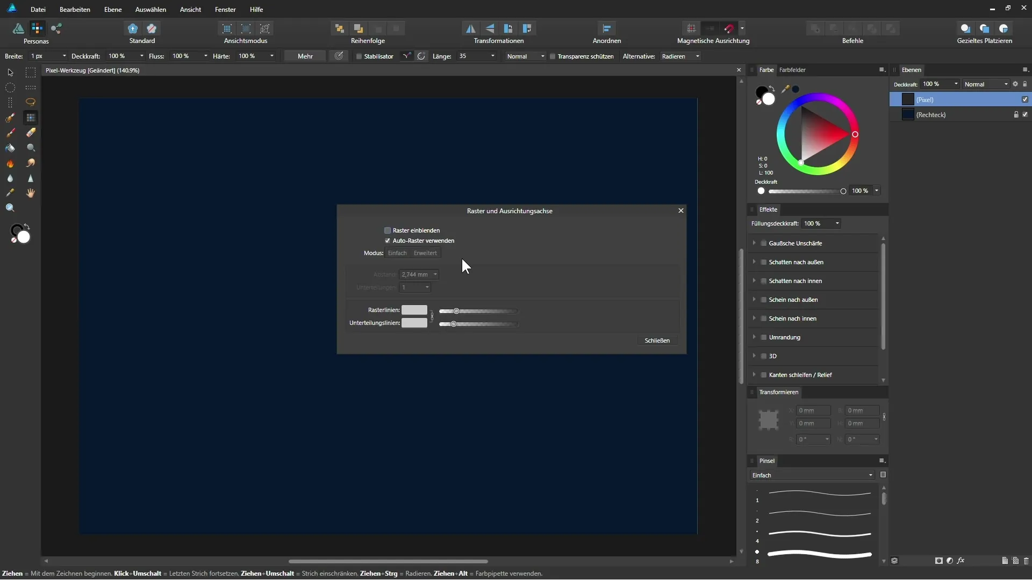The height and width of the screenshot is (580, 1032).
Task: Select the Burn tool flame icon
Action: point(10,163)
